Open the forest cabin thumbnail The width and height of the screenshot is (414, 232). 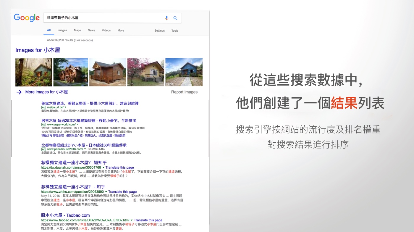point(34,72)
